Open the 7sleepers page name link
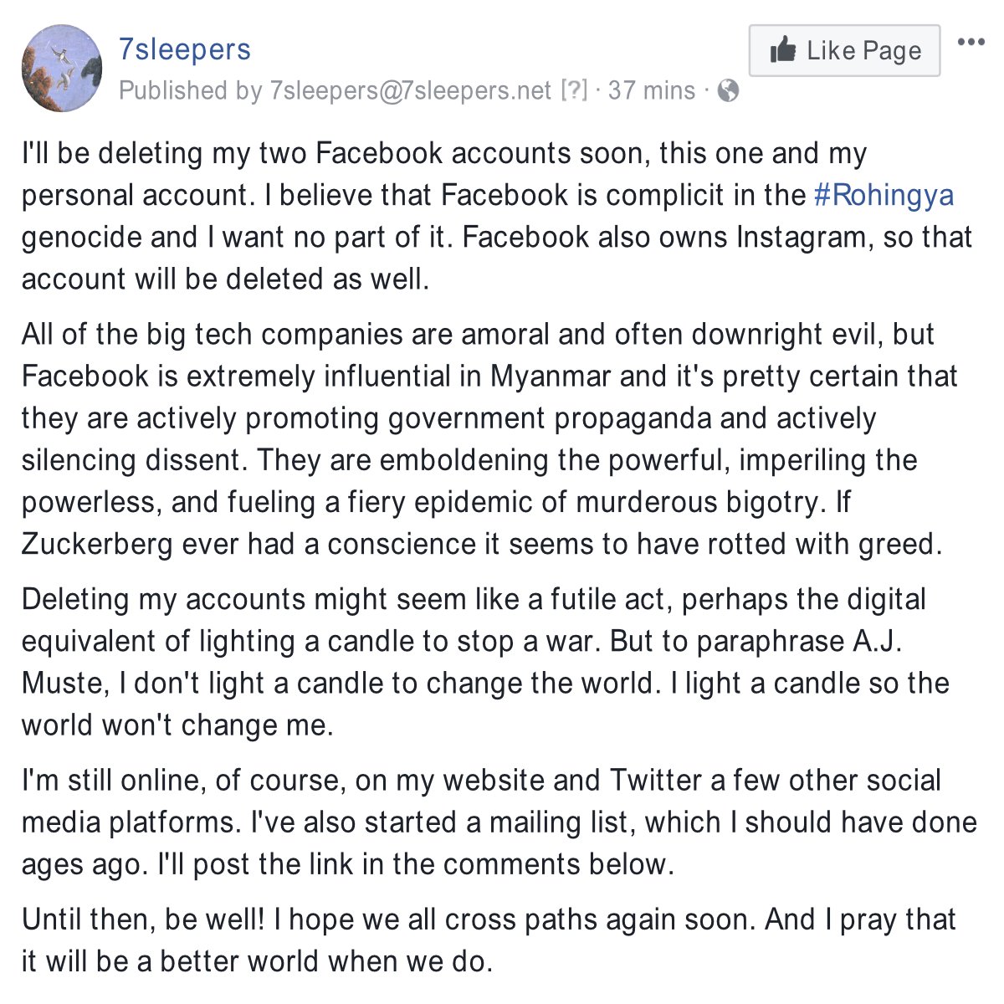 point(184,49)
